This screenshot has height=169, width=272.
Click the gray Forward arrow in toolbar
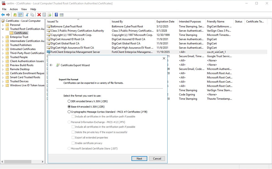coord(8,15)
